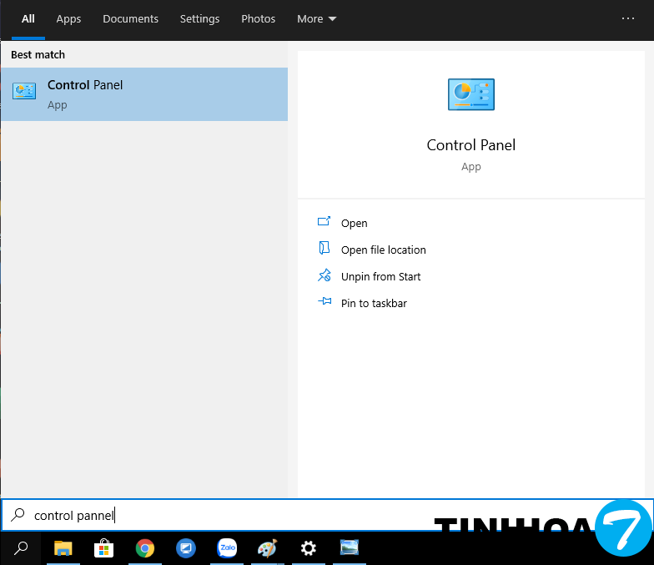Choose Open file location
654x565 pixels.
(x=383, y=250)
